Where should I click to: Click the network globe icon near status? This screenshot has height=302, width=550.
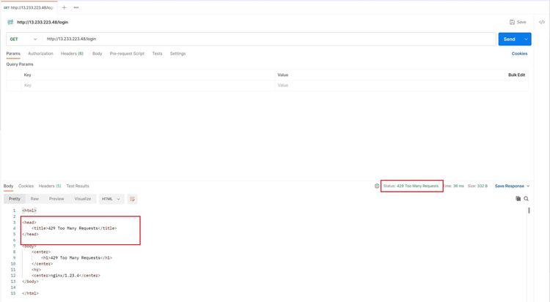click(x=377, y=186)
